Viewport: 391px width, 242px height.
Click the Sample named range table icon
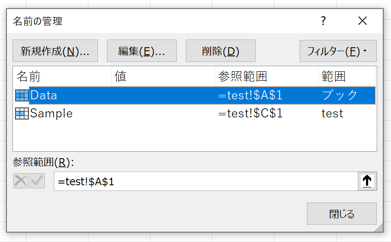[22, 113]
